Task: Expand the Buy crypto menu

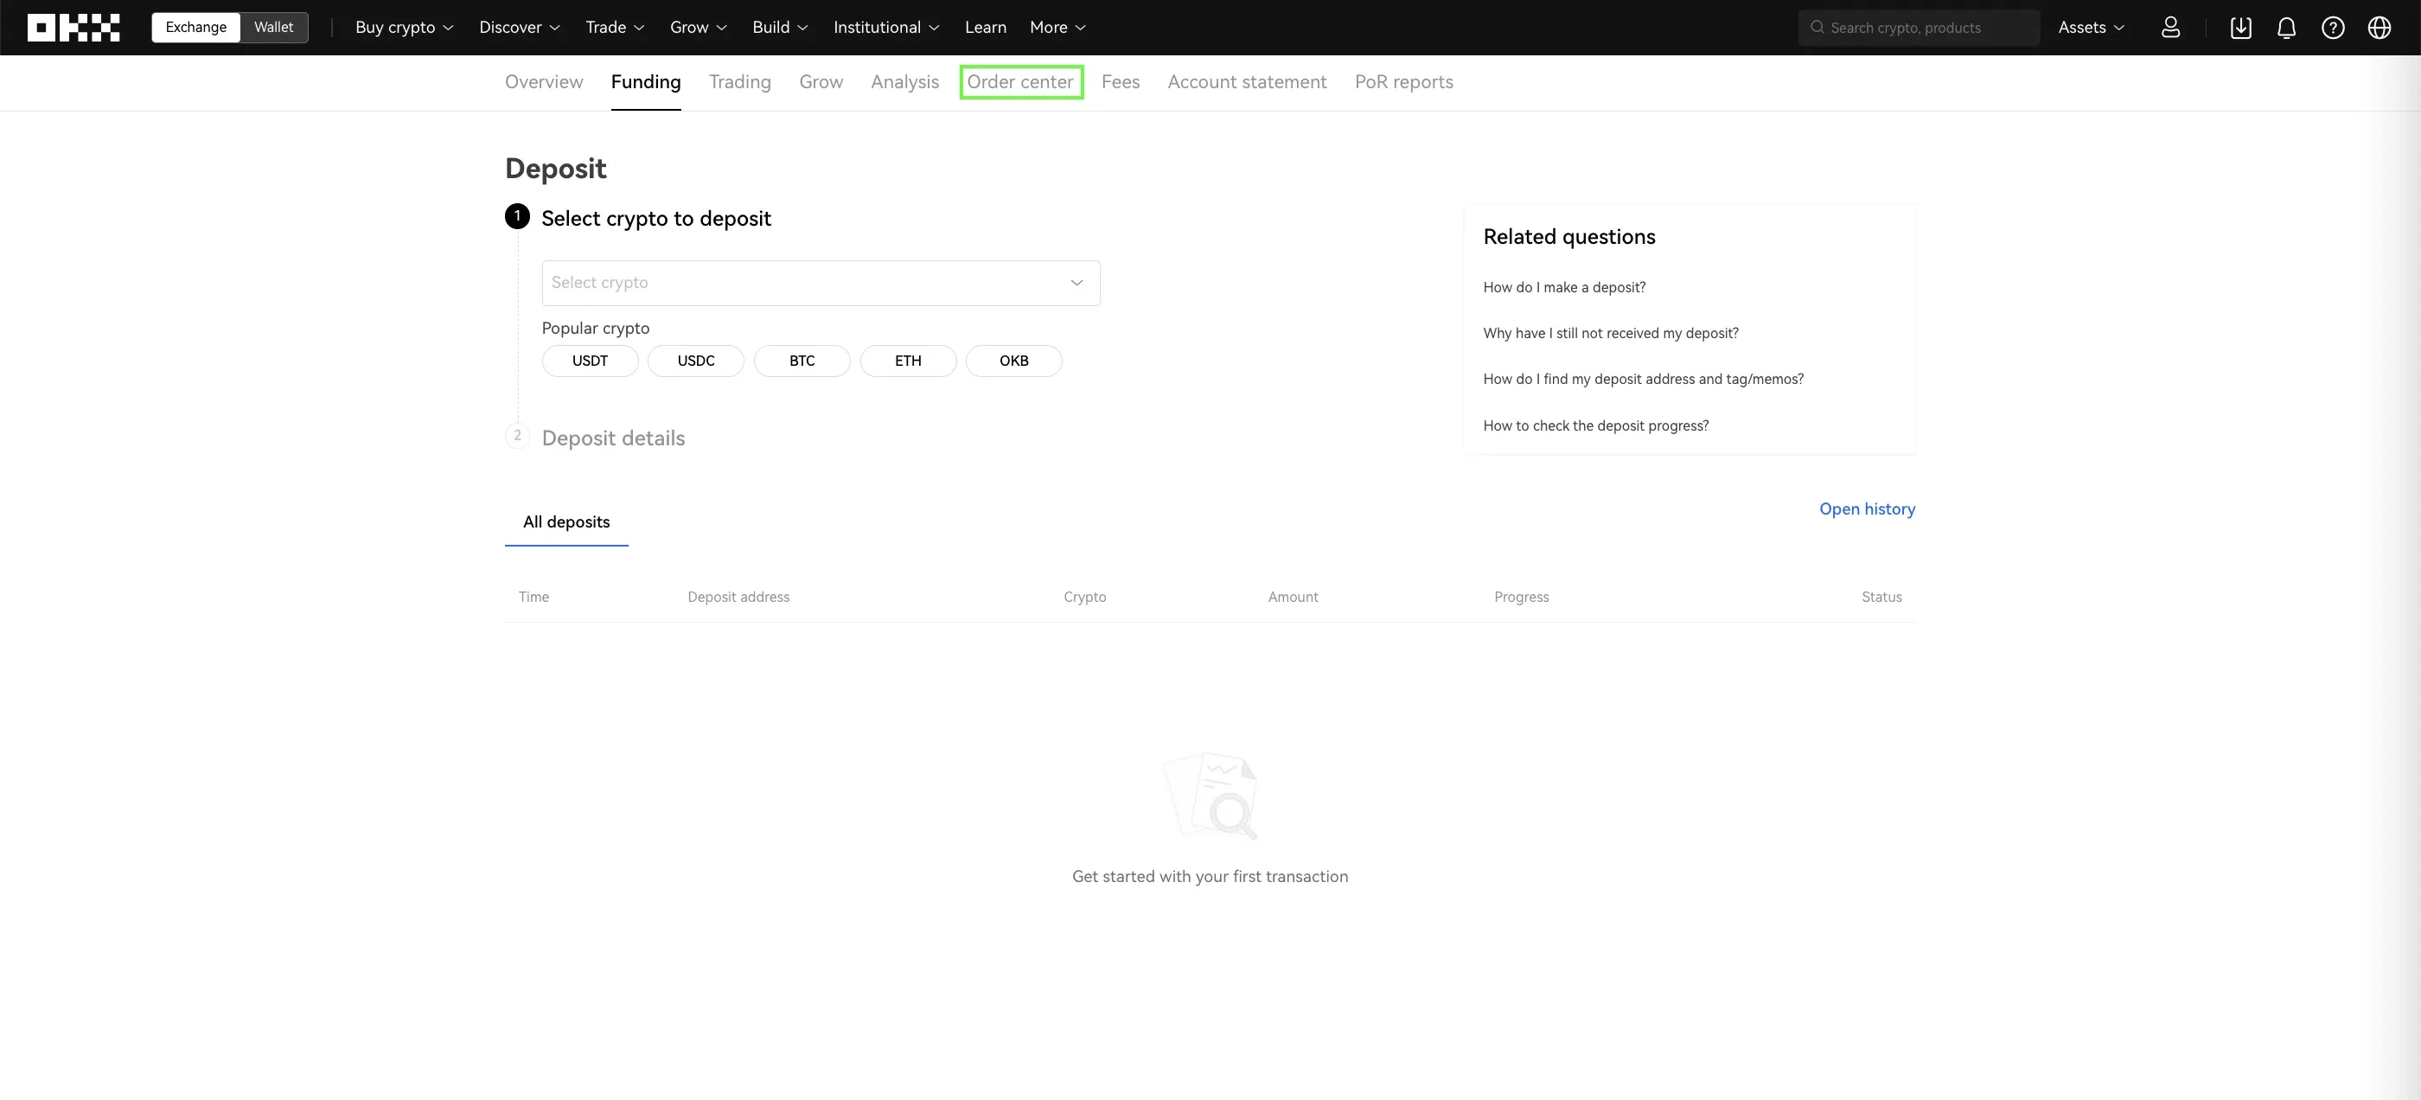Action: [404, 28]
